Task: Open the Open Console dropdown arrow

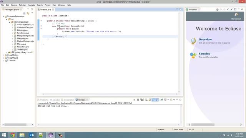Action: (x=174, y=100)
